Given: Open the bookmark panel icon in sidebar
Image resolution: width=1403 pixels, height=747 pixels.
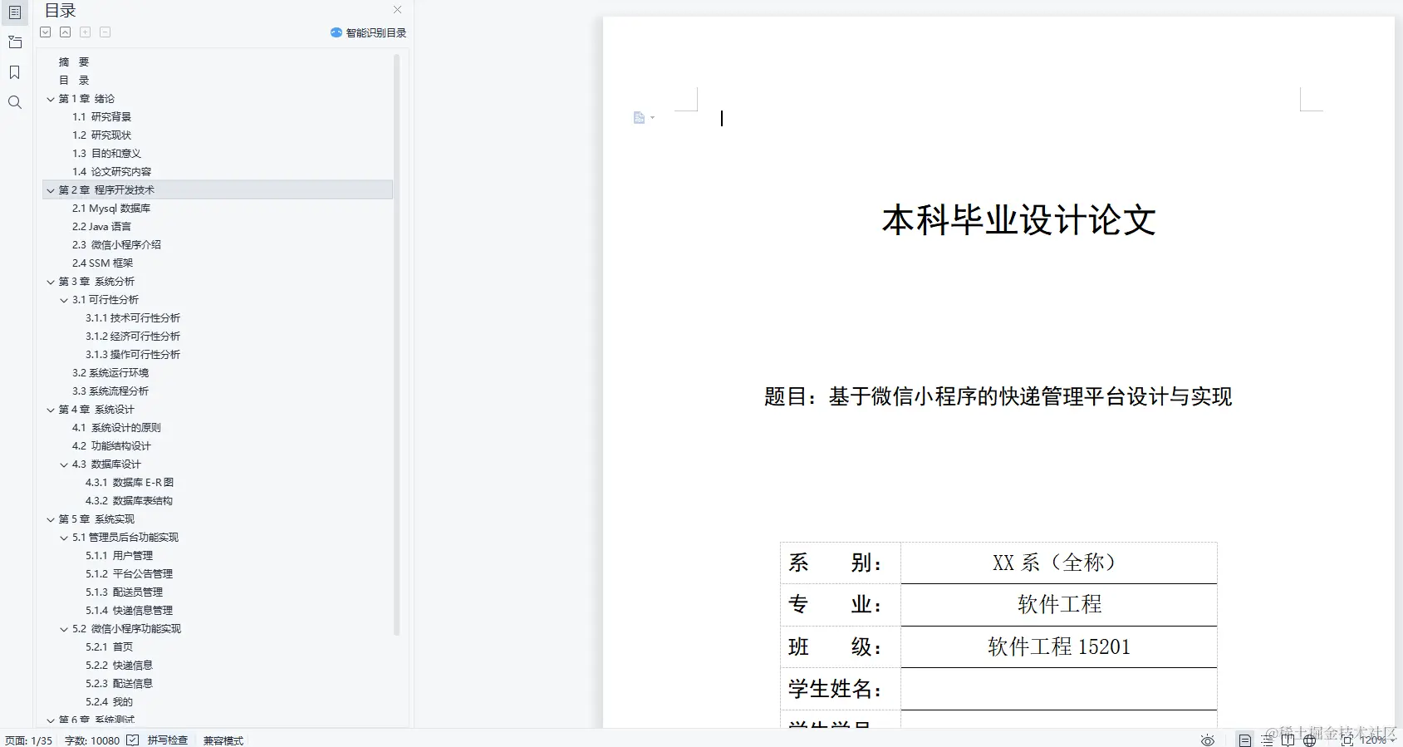Looking at the screenshot, I should pos(15,72).
